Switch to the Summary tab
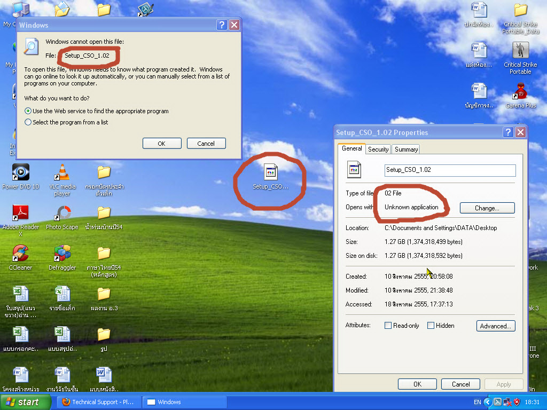The height and width of the screenshot is (410, 547). (406, 149)
